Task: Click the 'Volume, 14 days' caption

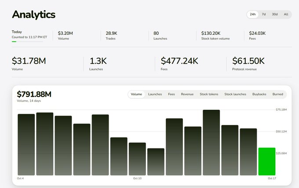Action: coord(29,101)
